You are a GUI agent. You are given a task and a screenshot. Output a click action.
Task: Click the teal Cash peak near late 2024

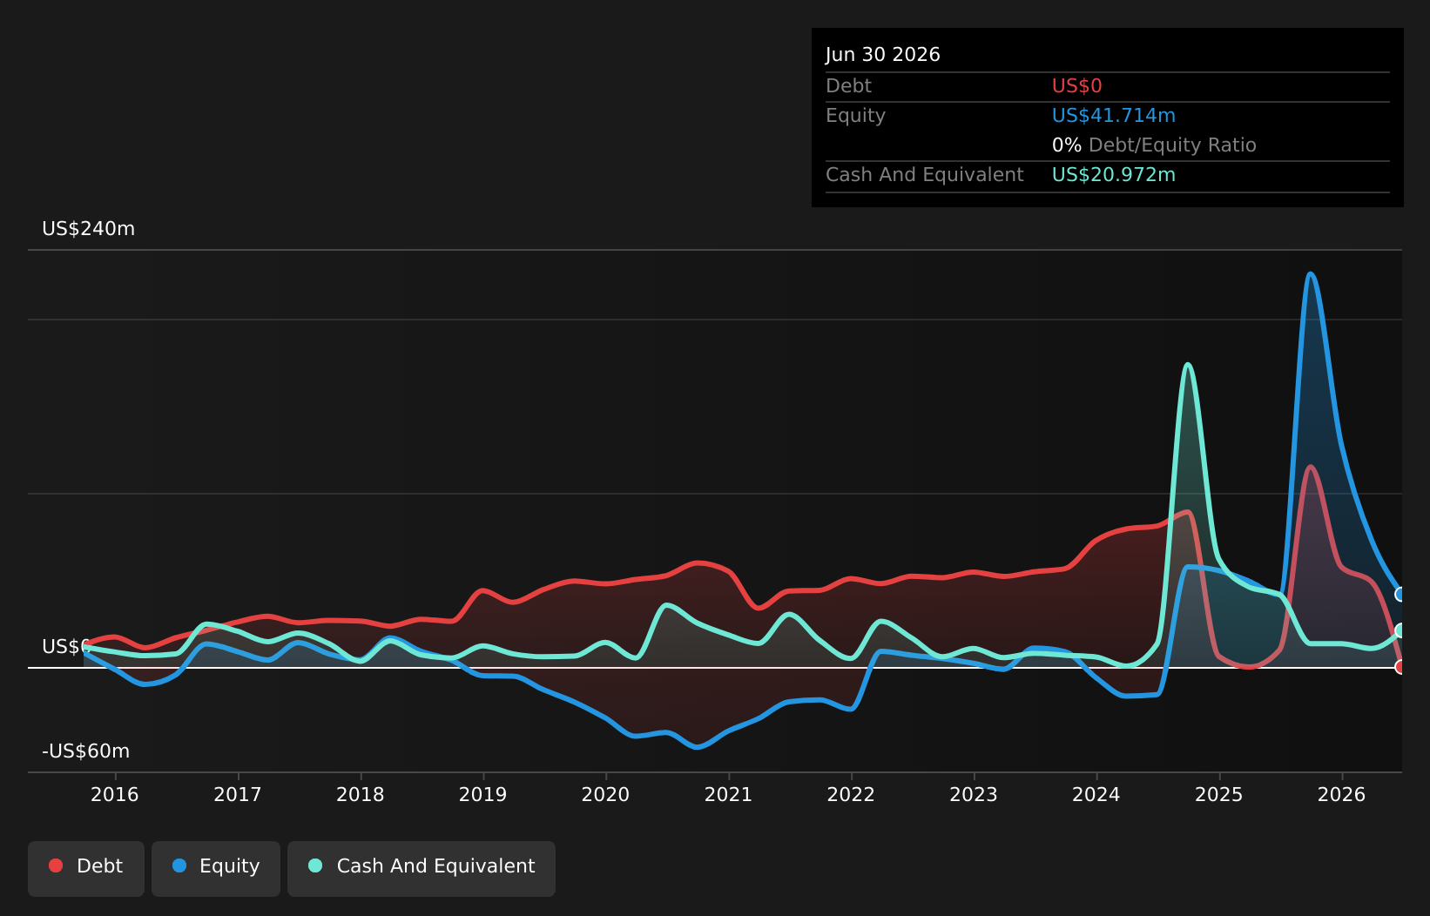[x=1187, y=365]
